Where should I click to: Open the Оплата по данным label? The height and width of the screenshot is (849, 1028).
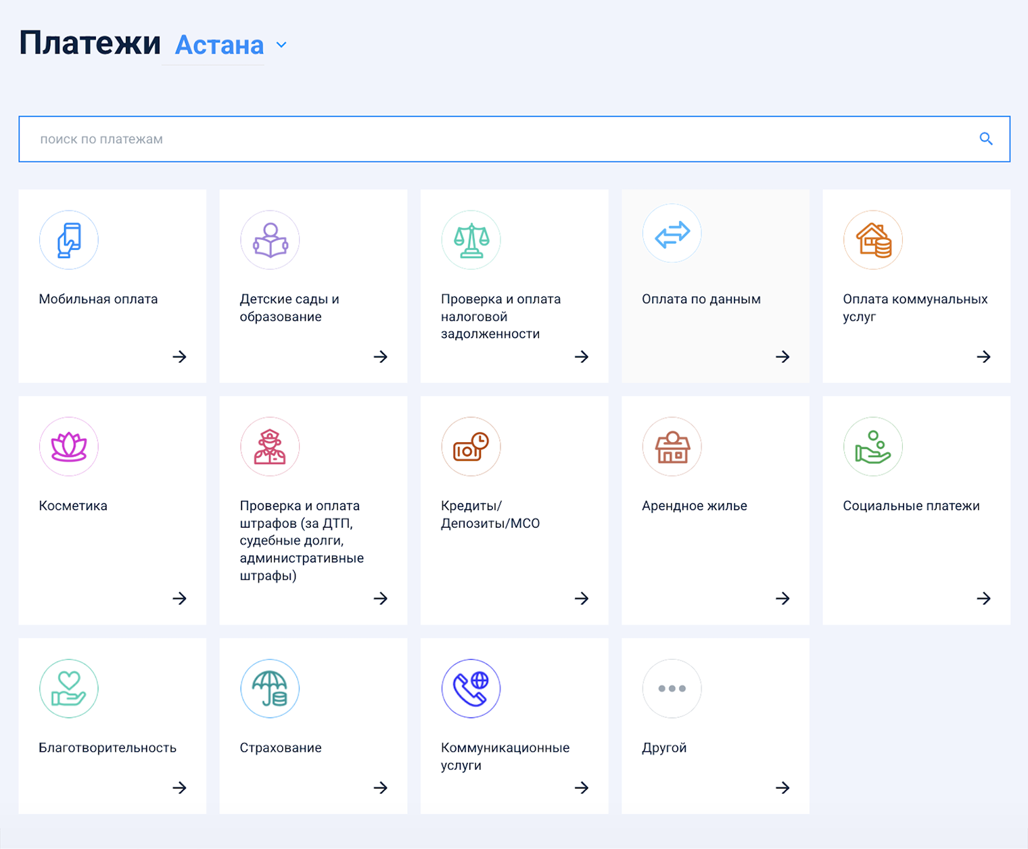[701, 299]
